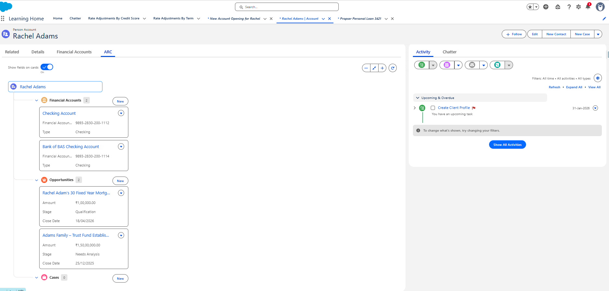This screenshot has height=291, width=609.
Task: Open the activity filters gear icon
Action: [x=597, y=78]
